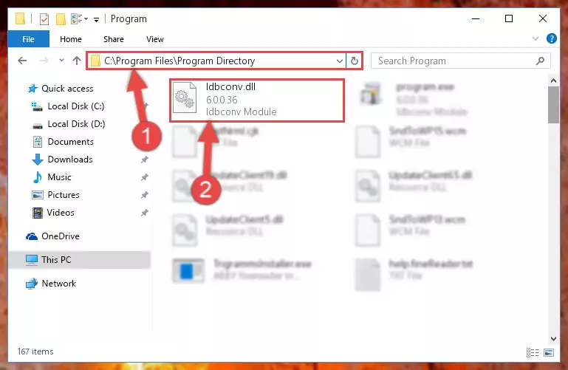Viewport: 568px width, 370px height.
Task: Open the Share ribbon tab
Action: click(x=114, y=39)
